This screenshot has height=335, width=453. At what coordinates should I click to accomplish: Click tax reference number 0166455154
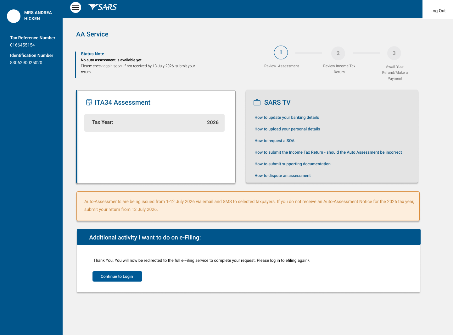pos(22,45)
